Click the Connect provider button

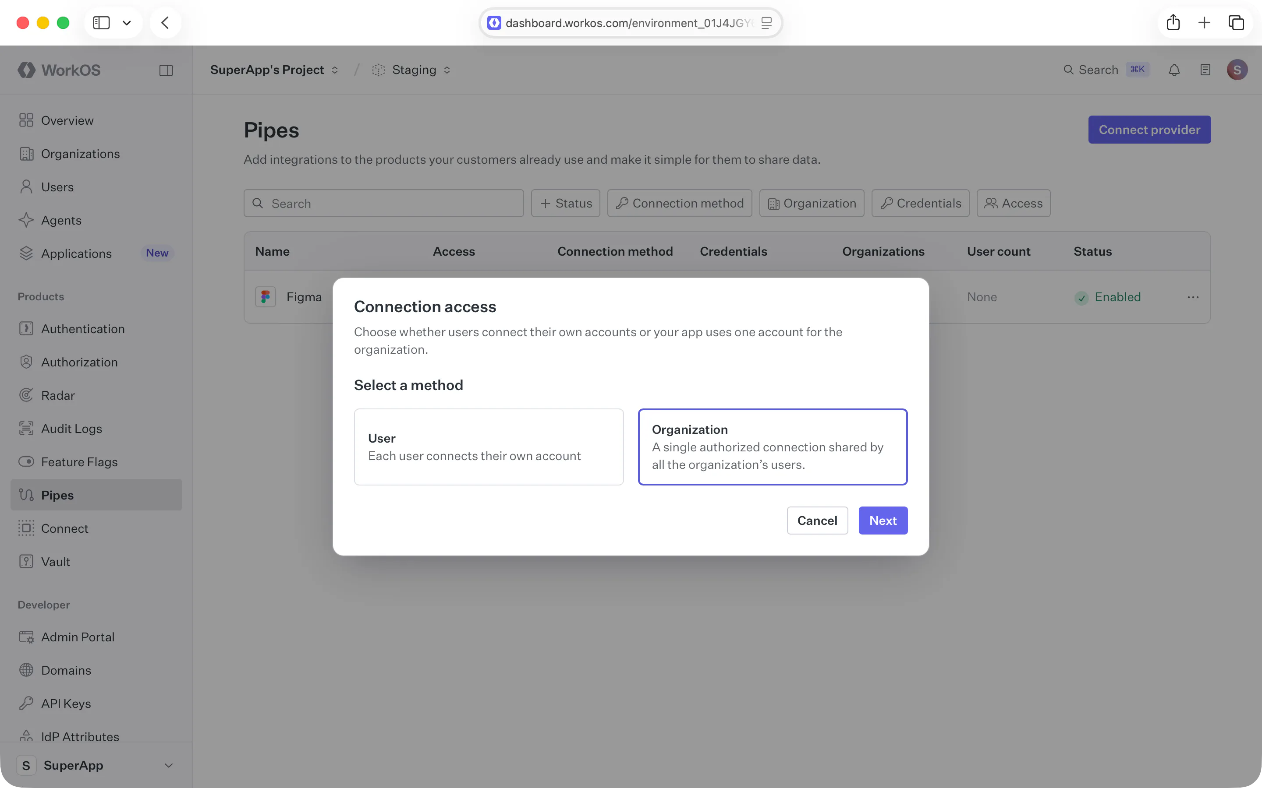(1149, 130)
